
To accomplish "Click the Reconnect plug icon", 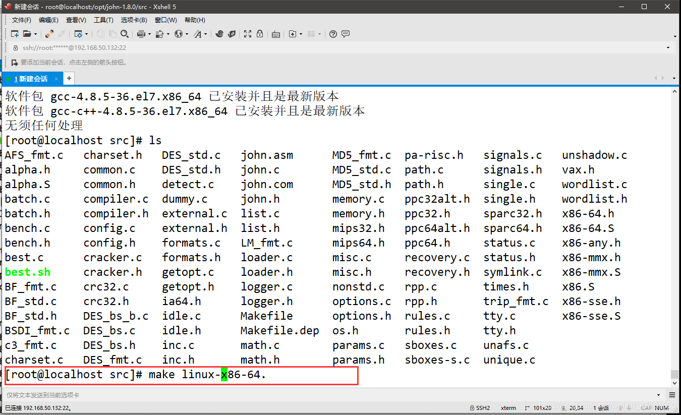I will click(x=49, y=34).
